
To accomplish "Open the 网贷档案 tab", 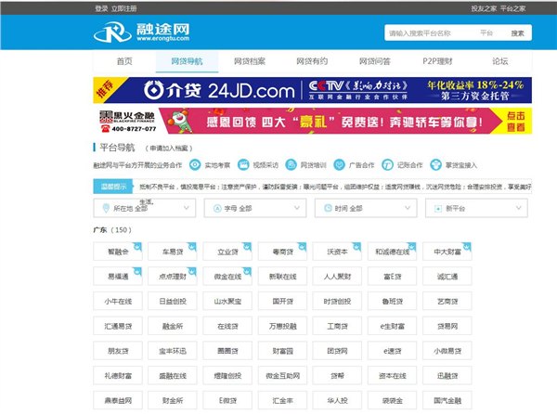I will coord(250,61).
